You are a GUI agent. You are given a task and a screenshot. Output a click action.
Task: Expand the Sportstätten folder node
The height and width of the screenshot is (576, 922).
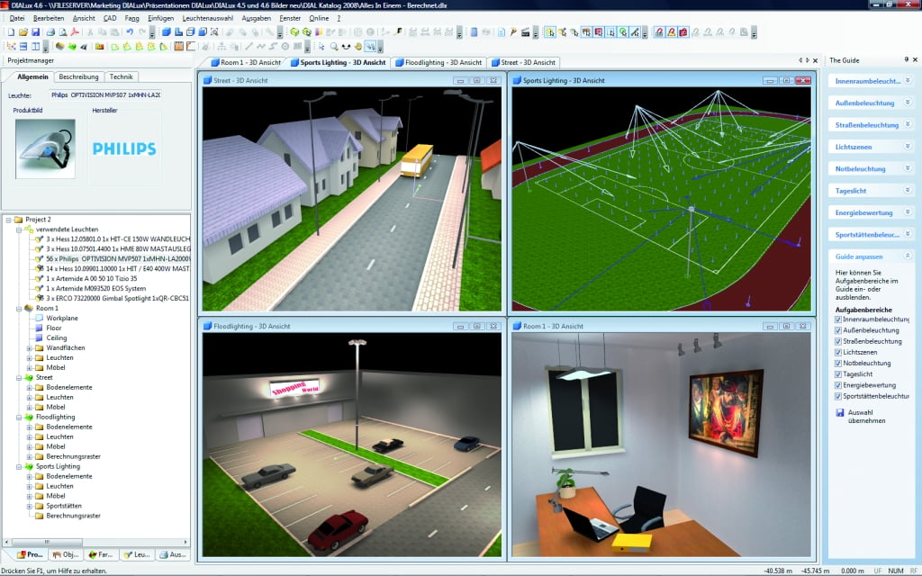click(29, 506)
